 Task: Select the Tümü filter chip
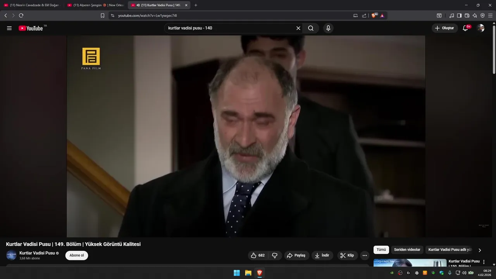coord(381,250)
